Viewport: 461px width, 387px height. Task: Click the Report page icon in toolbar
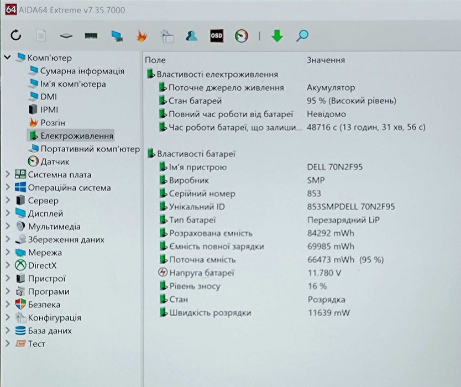coord(41,35)
